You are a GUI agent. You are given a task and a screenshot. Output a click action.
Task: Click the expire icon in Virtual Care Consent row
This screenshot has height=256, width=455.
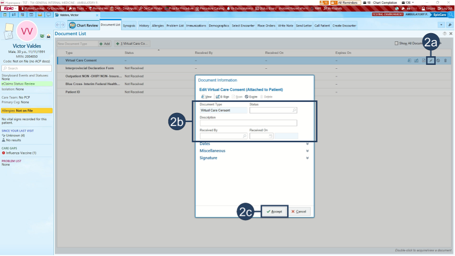pos(438,61)
